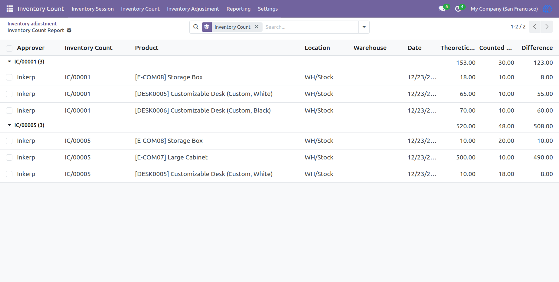Click the Inventory Count group-by layers icon

(207, 27)
